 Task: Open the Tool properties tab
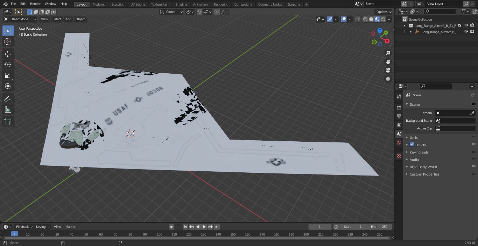coord(399,96)
